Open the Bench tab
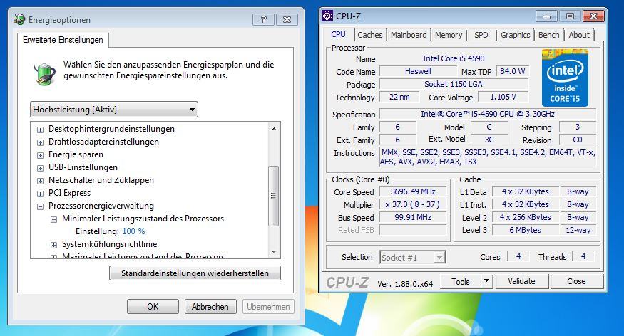 coord(549,35)
